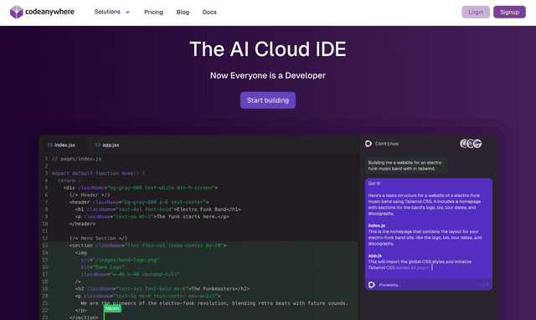Click the 'app.js' heading in chat

tap(374, 256)
